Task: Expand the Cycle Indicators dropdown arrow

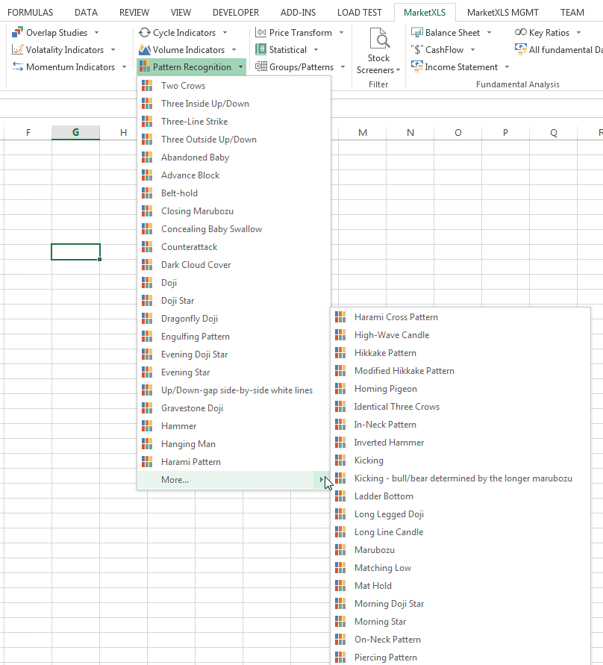Action: click(225, 33)
